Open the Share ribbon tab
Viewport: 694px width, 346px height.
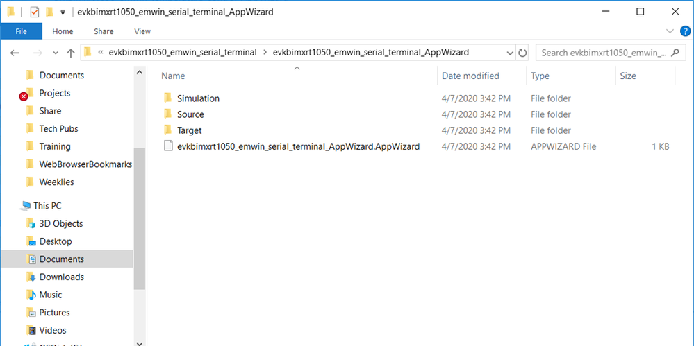pyautogui.click(x=104, y=31)
